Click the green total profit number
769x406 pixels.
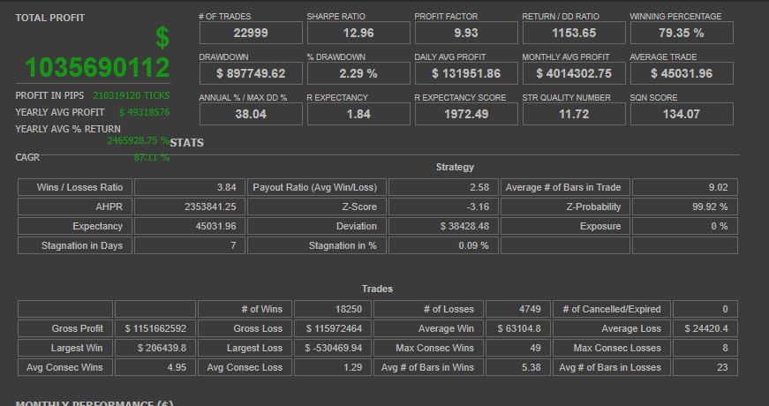pos(97,68)
